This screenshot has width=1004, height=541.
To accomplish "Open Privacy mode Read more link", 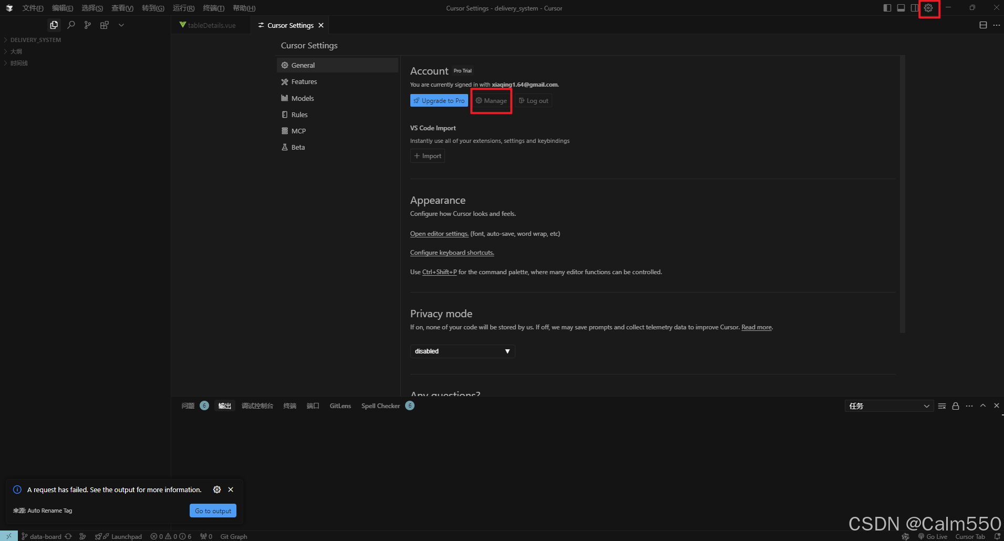I will (x=757, y=327).
